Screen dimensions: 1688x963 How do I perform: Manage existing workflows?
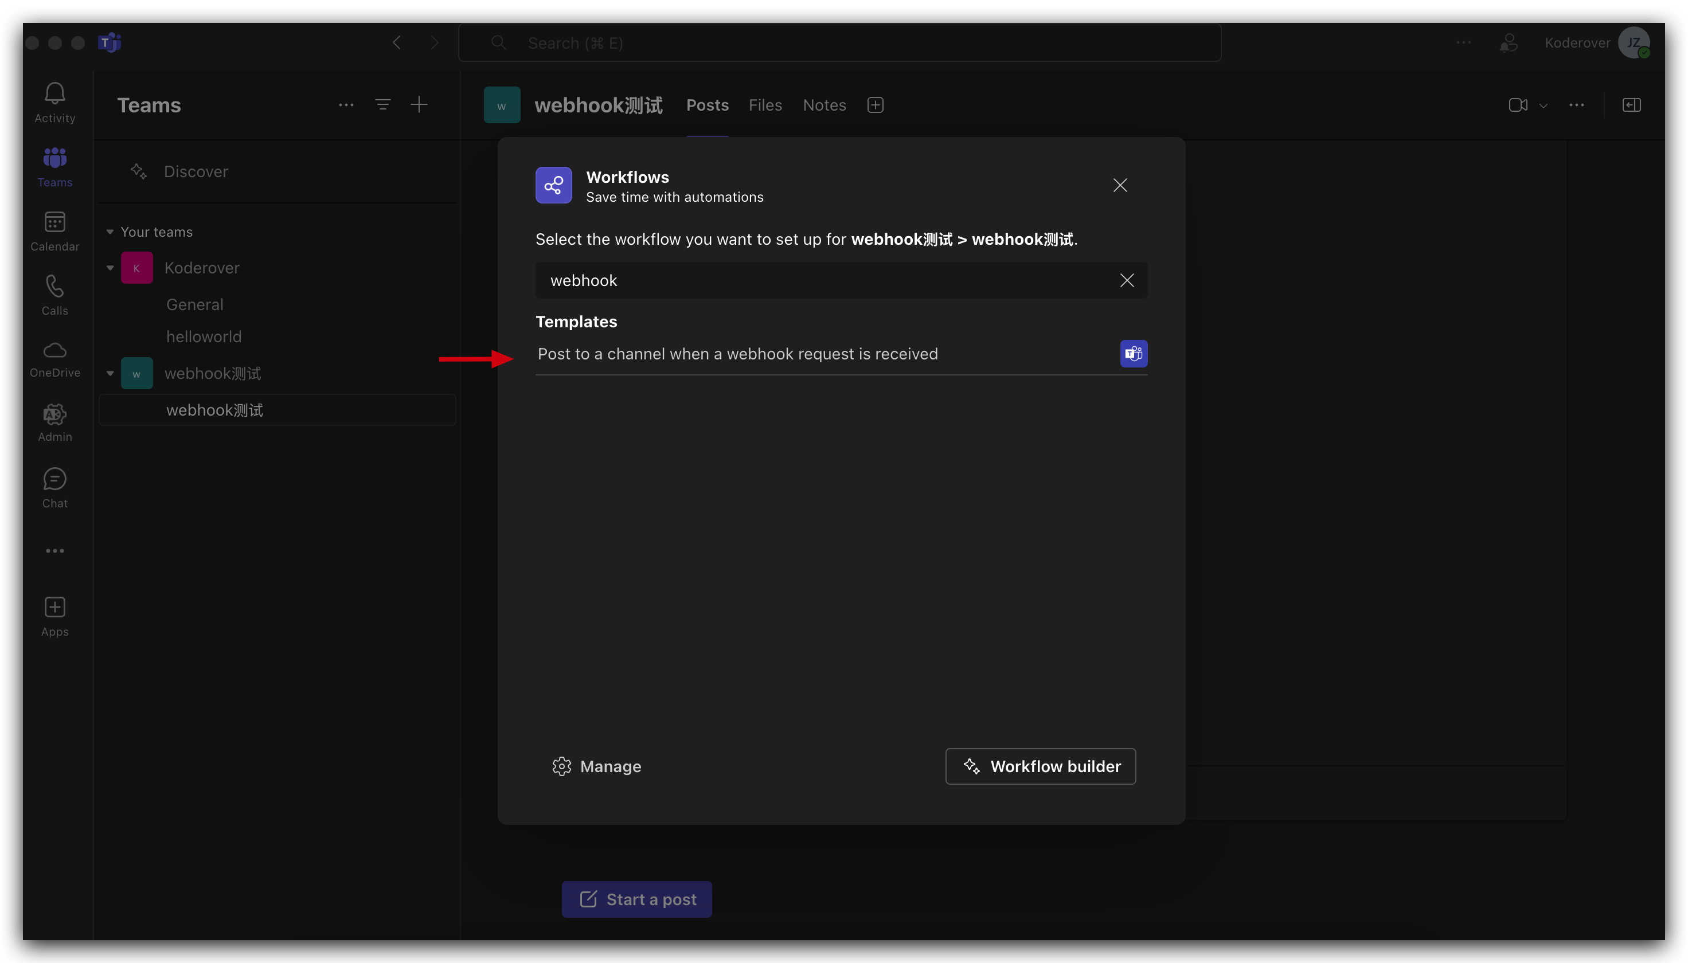[597, 766]
